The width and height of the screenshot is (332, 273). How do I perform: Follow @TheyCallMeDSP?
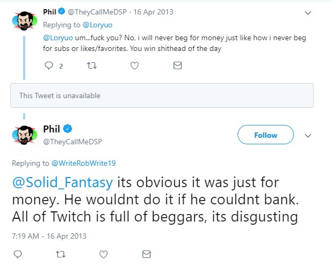(x=265, y=135)
